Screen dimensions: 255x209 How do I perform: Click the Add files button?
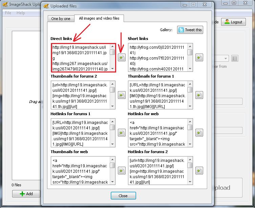26,194
